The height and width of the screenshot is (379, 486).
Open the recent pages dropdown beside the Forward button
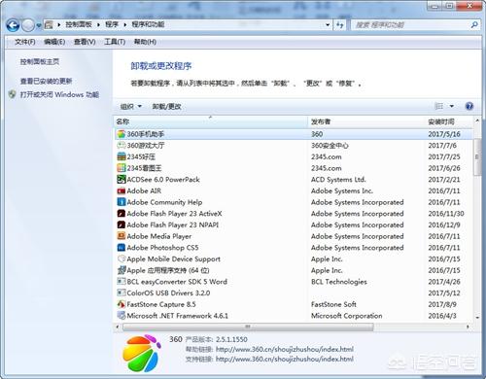38,25
